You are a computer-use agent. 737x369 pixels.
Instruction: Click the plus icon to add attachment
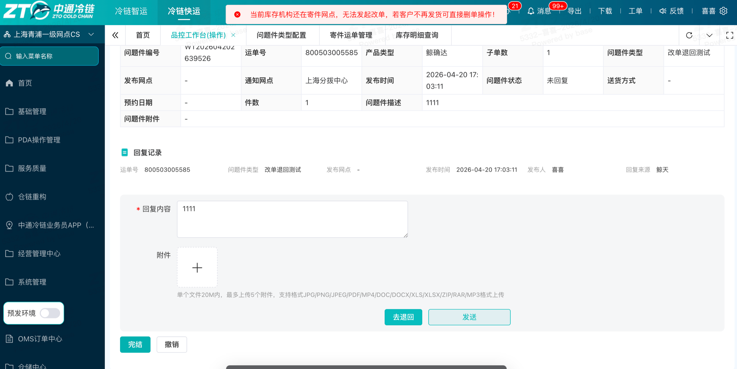click(x=197, y=267)
